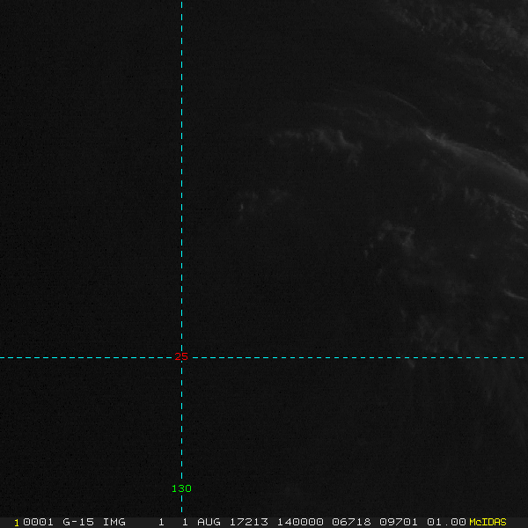Click the 06718 value in status bar
Image resolution: width=528 pixels, height=528 pixels.
[x=351, y=522]
